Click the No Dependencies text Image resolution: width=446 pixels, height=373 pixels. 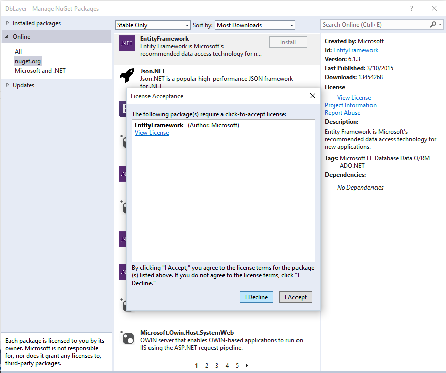click(x=360, y=188)
